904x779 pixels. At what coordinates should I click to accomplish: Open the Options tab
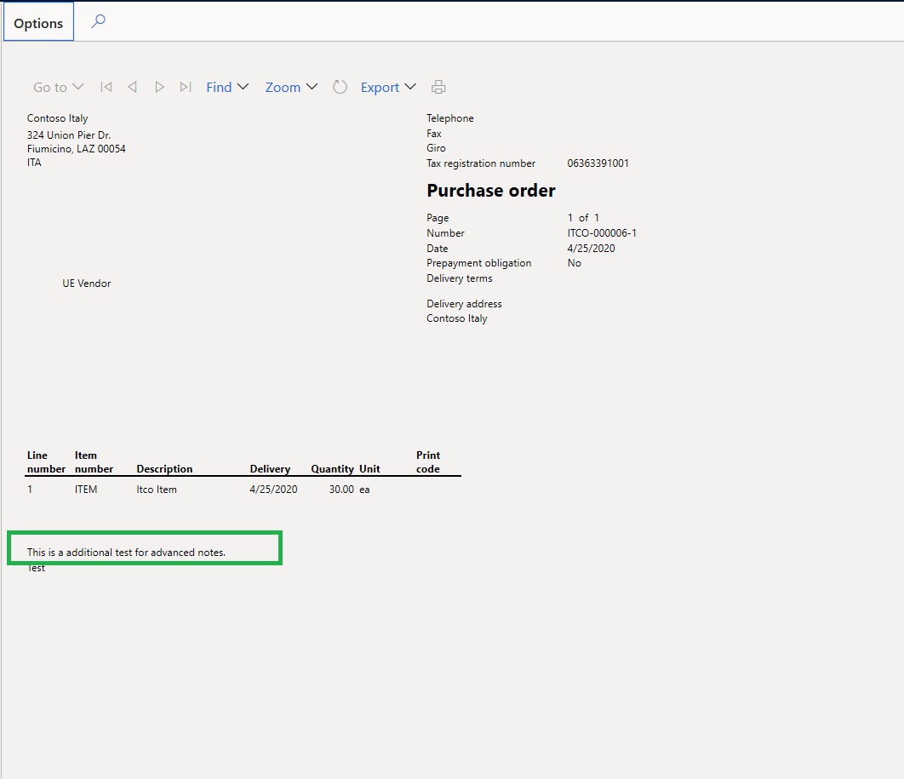point(38,23)
